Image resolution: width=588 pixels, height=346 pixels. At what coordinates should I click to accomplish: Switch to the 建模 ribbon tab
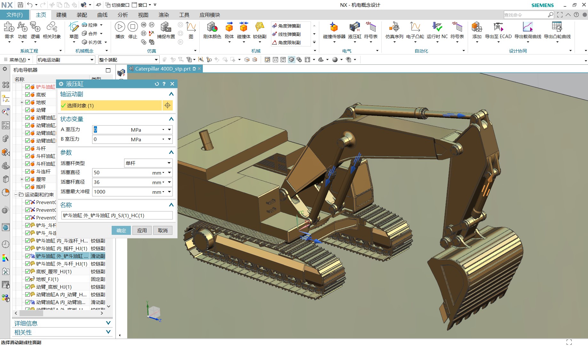(61, 15)
